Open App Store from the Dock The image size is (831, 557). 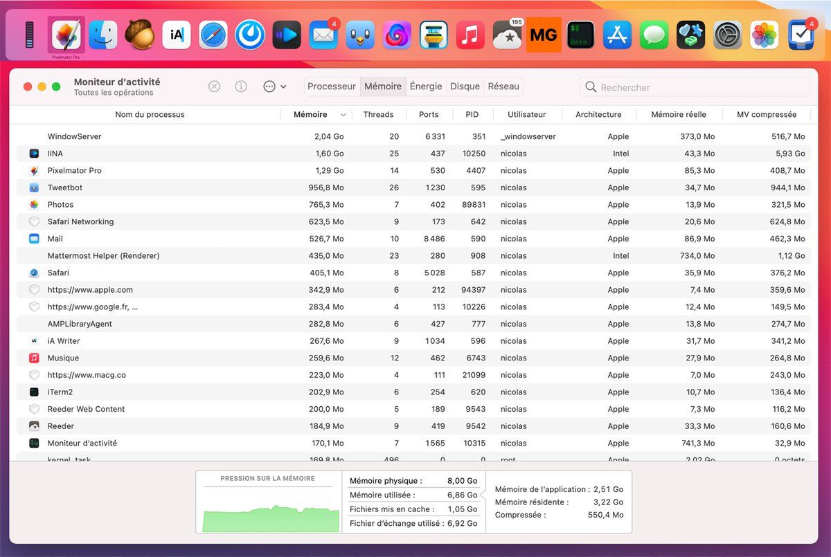pos(617,35)
